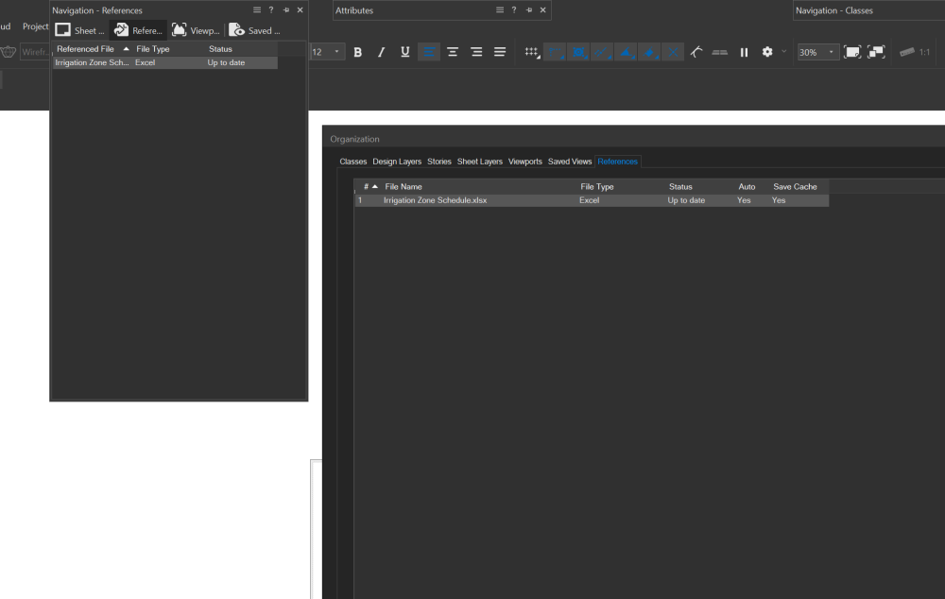Open the snapping settings gear
Viewport: 945px width, 599px height.
(x=768, y=52)
